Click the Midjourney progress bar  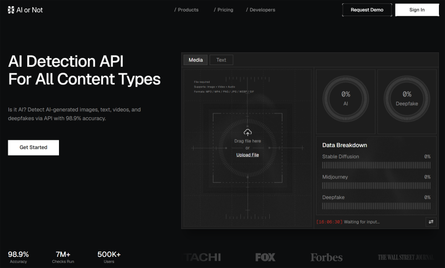pos(377,186)
